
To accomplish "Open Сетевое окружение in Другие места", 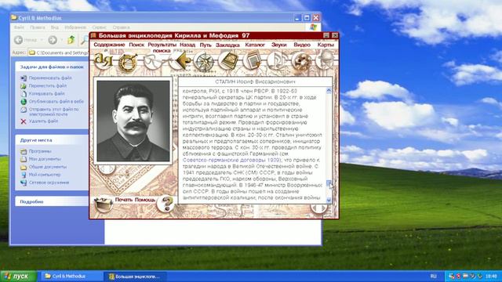I will (x=49, y=183).
